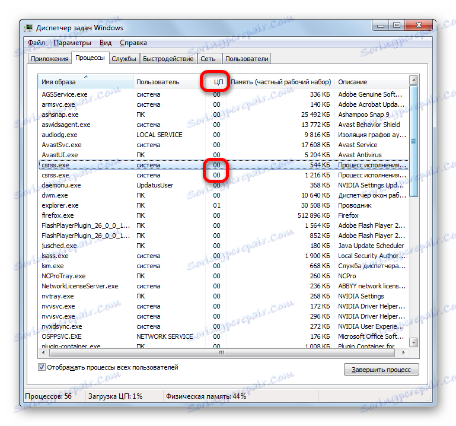Switch to the Пользователи tab

(247, 59)
